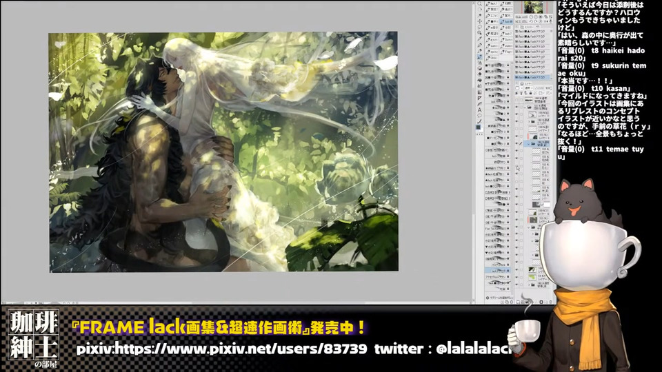662x372 pixels.
Task: Select the Operation object tool
Action: point(480,14)
